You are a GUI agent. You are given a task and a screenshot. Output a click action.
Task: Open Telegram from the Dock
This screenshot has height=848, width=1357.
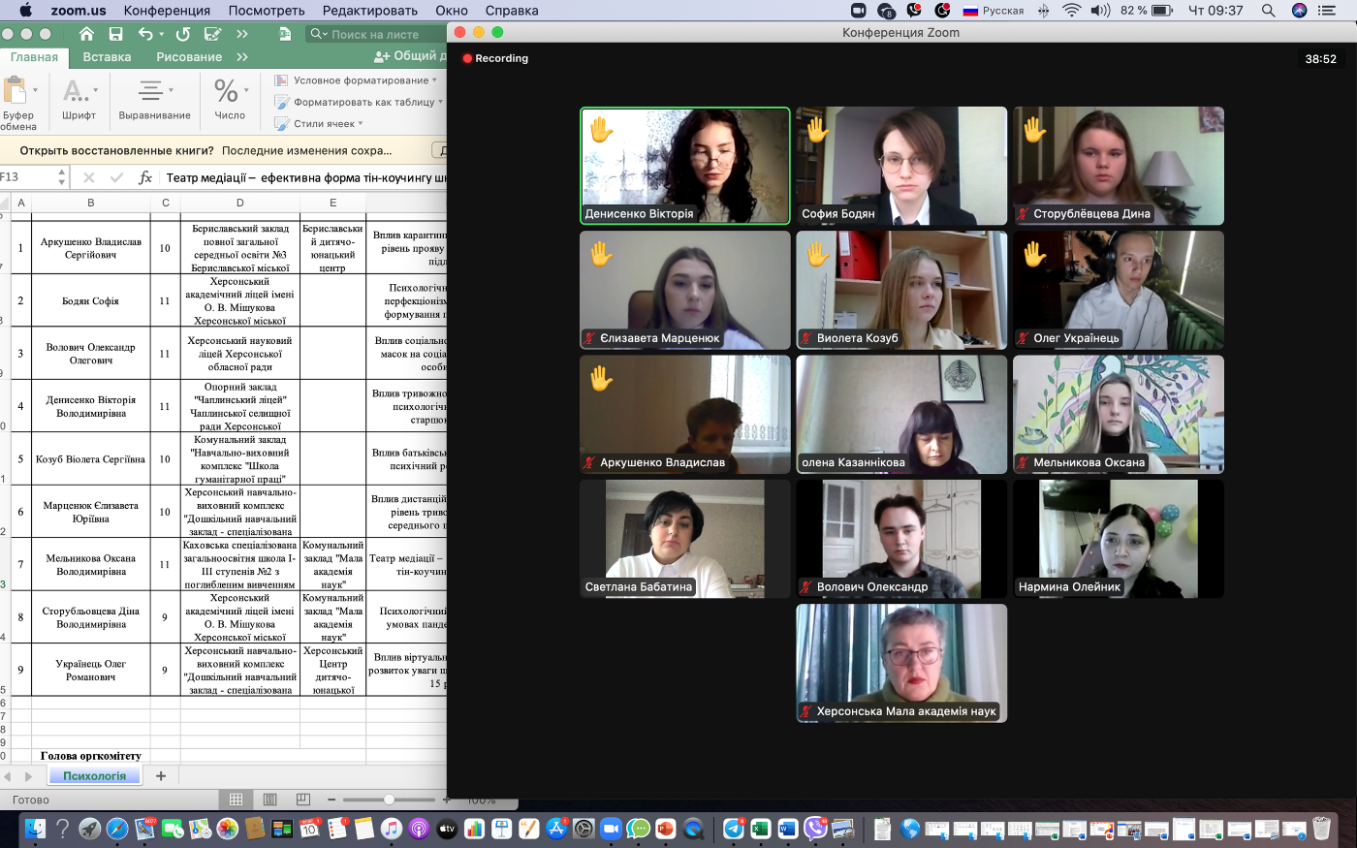pos(734,829)
